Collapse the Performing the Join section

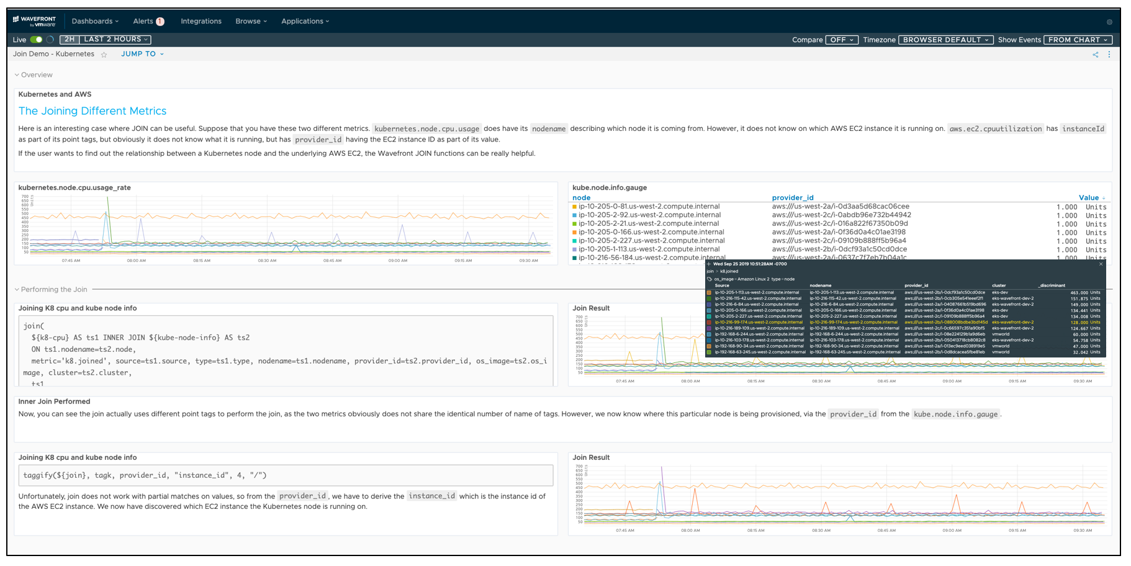pos(17,290)
